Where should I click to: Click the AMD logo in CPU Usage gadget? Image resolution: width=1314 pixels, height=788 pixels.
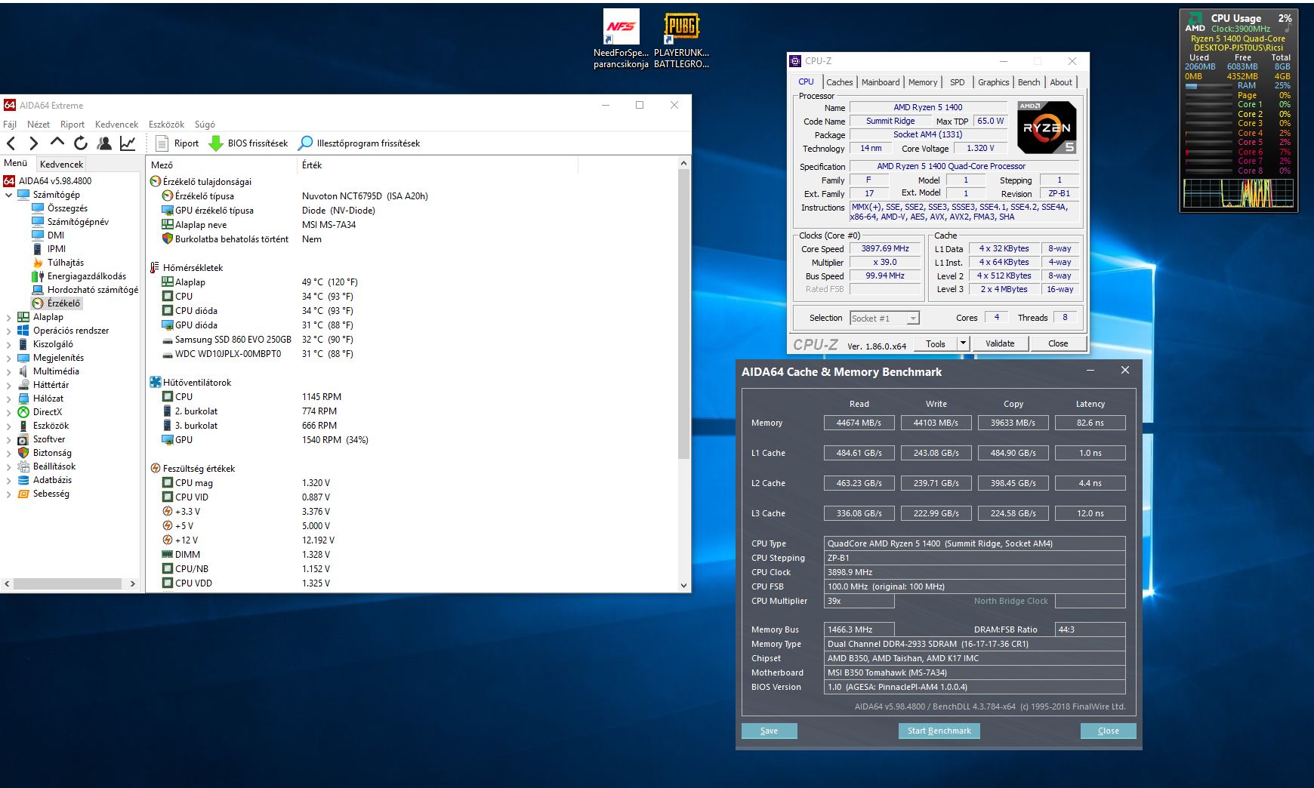[x=1195, y=21]
